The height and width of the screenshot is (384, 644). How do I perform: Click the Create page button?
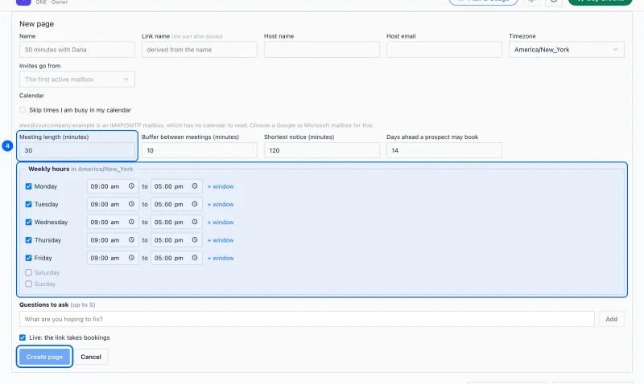44,357
